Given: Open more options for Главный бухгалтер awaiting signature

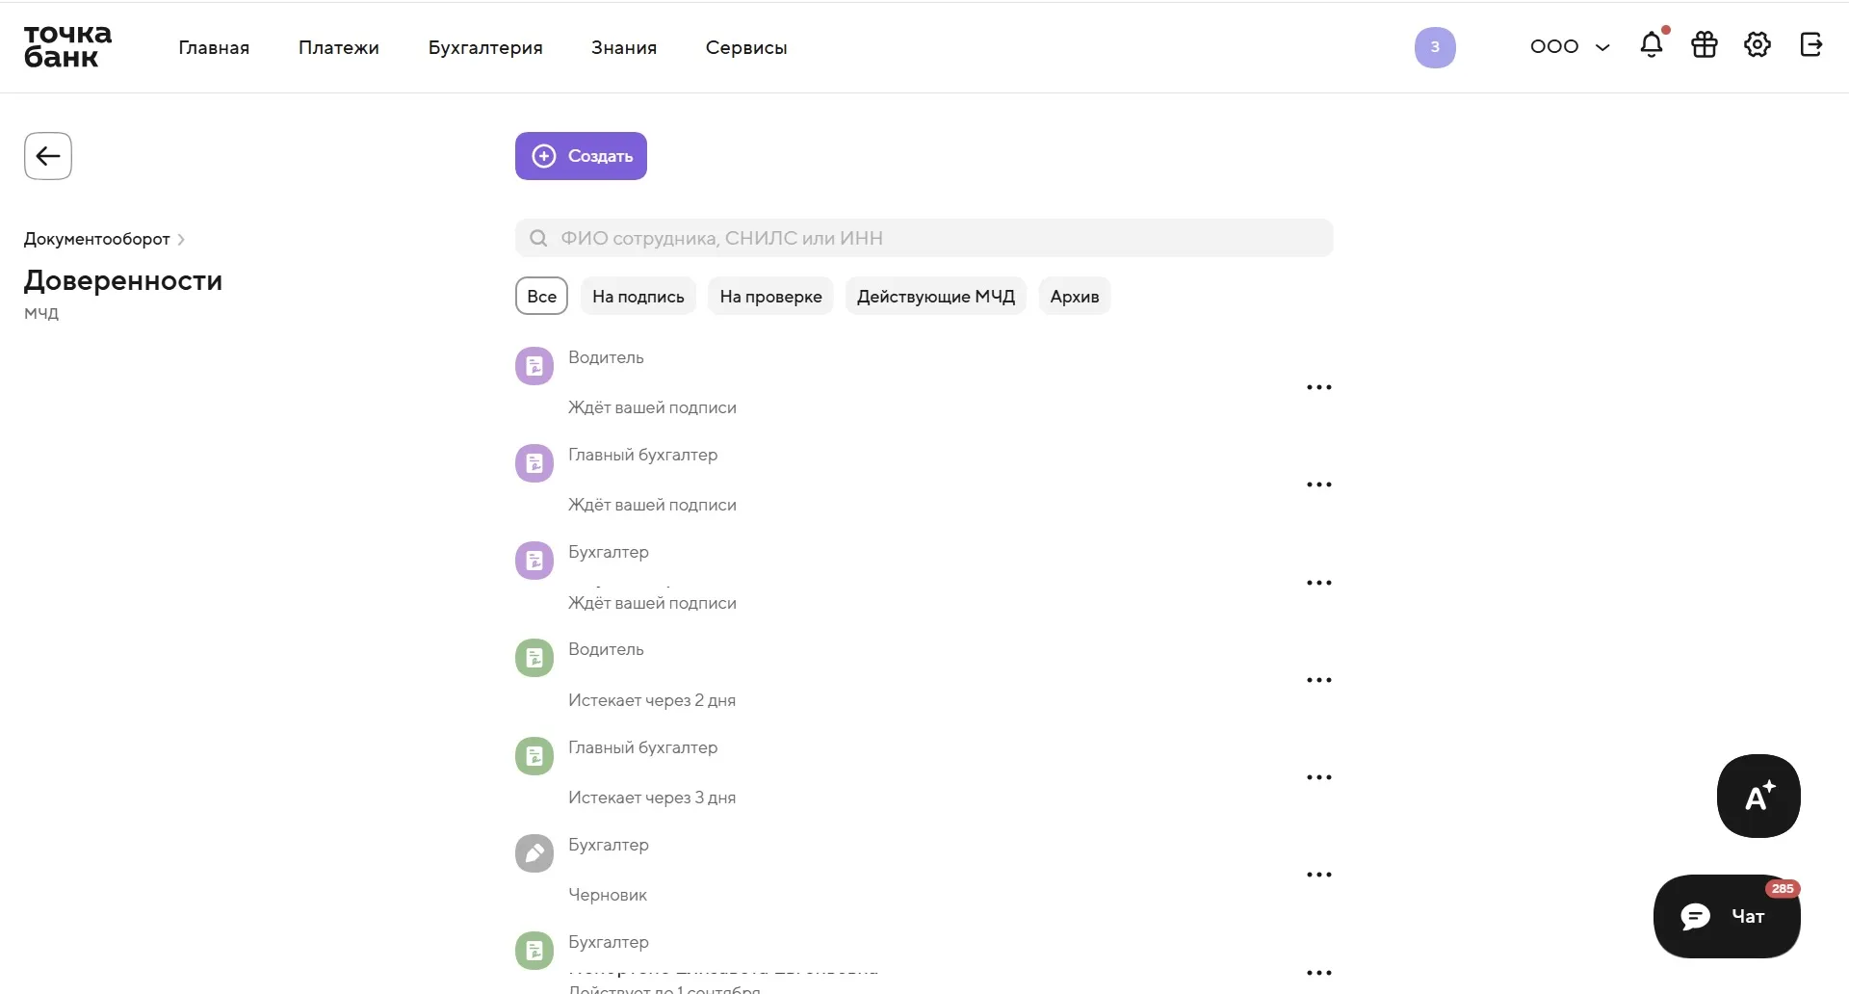Looking at the screenshot, I should click(x=1319, y=484).
